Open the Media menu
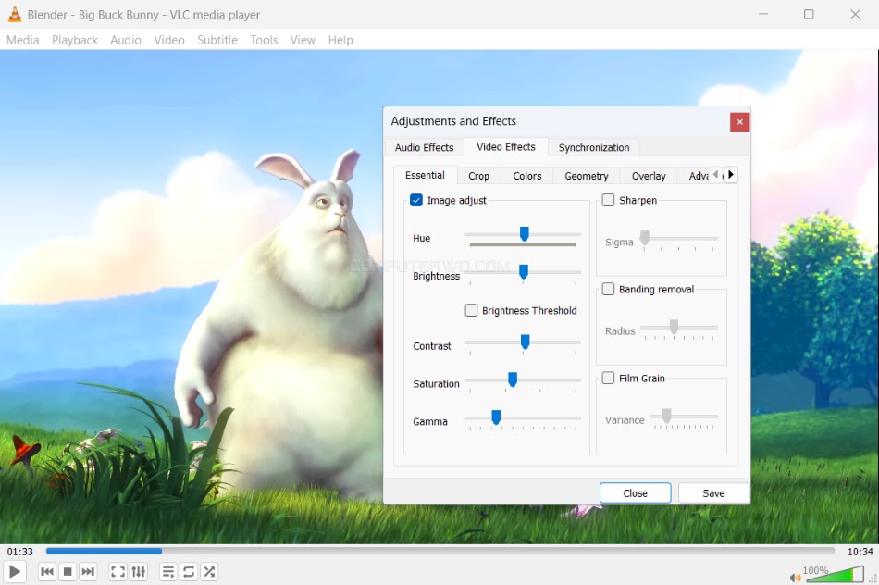Viewport: 879px width, 585px height. pyautogui.click(x=23, y=40)
